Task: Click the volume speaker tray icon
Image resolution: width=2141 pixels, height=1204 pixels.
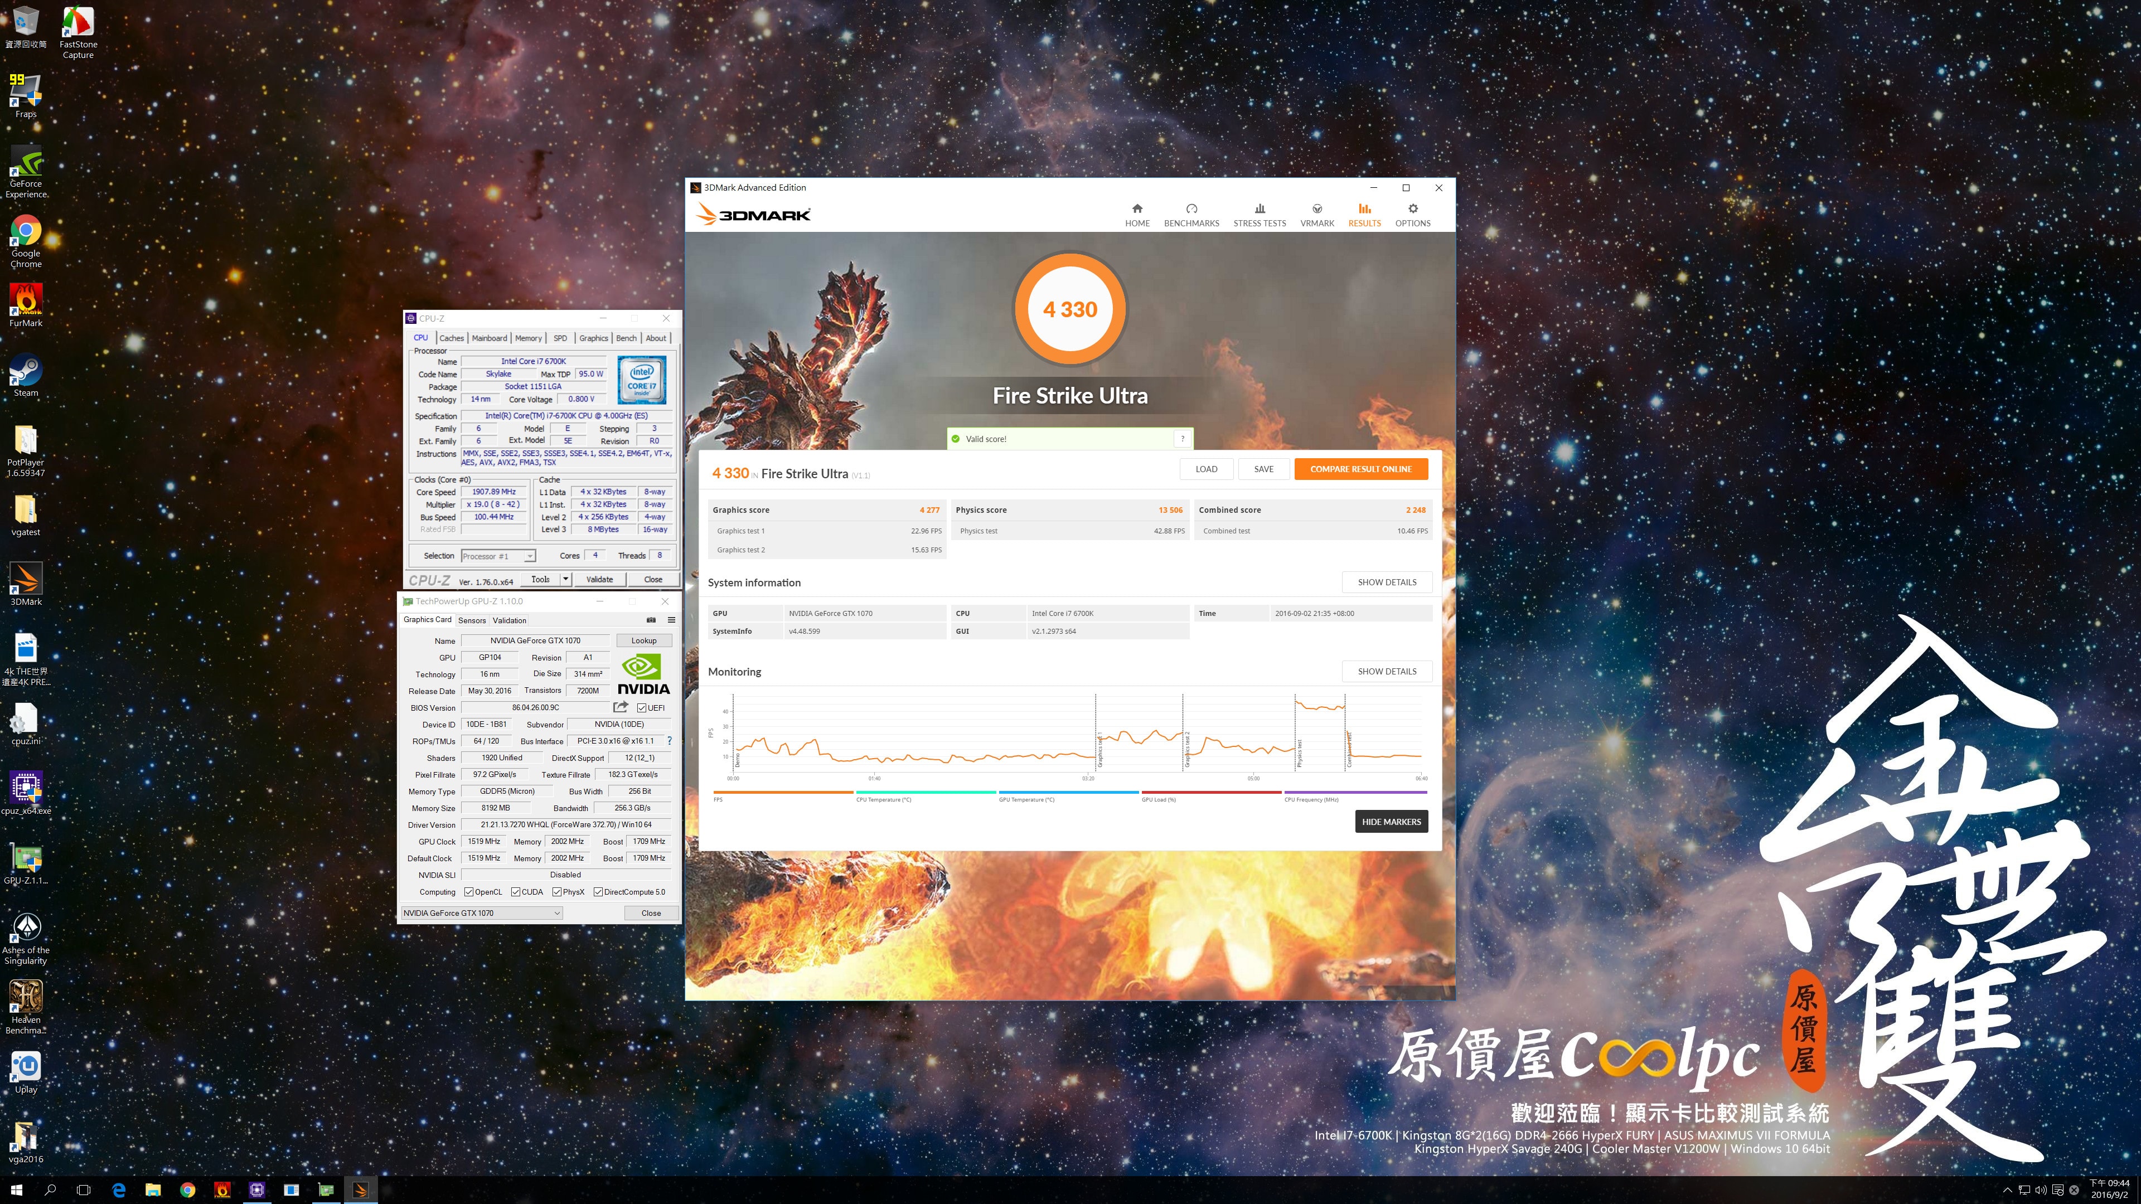Action: pos(2041,1190)
